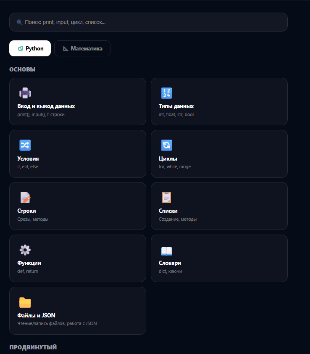This screenshot has height=354, width=310.
Task: Open the Ввод и вывод данных title
Action: pos(46,106)
